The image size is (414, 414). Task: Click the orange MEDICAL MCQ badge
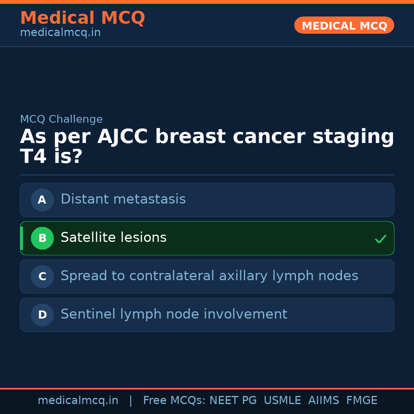[344, 26]
